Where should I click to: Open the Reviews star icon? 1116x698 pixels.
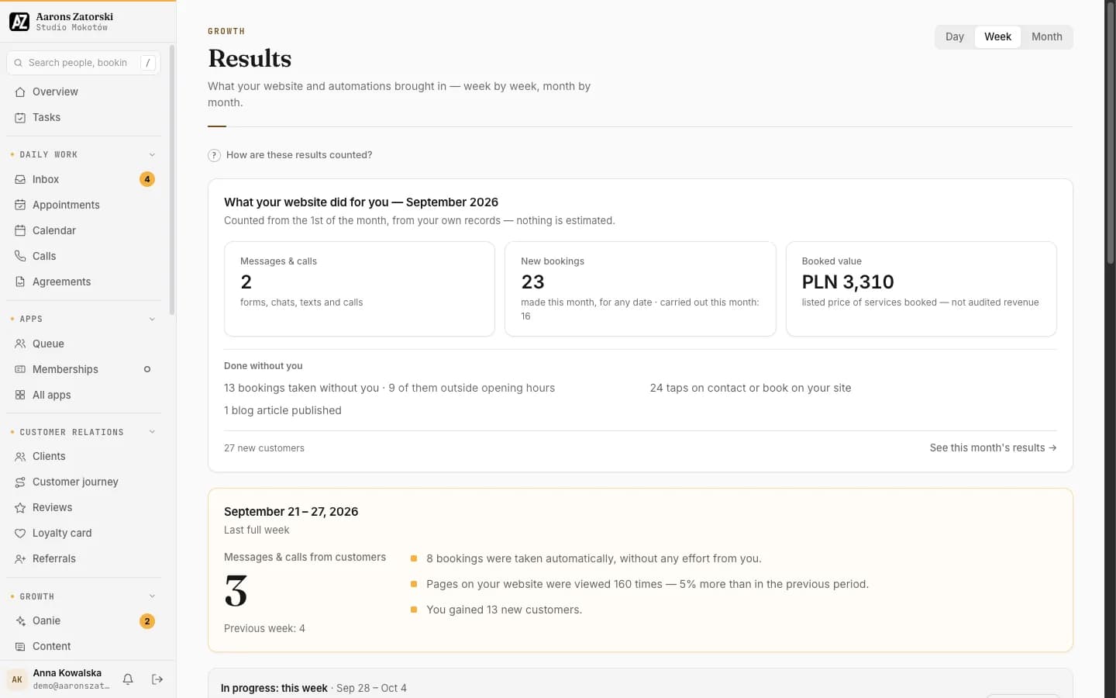[20, 507]
